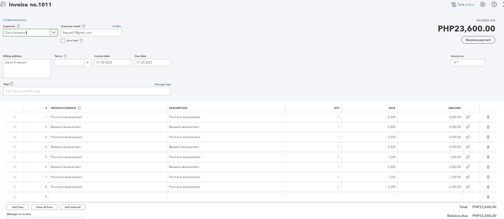Delete line 5 with trash icon
Viewport: 504px width, 219px height.
(x=488, y=157)
